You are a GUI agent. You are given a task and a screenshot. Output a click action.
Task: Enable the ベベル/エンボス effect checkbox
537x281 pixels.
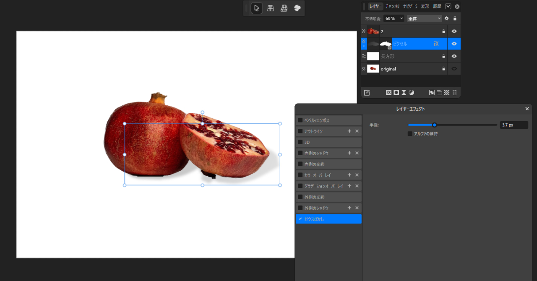pyautogui.click(x=300, y=120)
